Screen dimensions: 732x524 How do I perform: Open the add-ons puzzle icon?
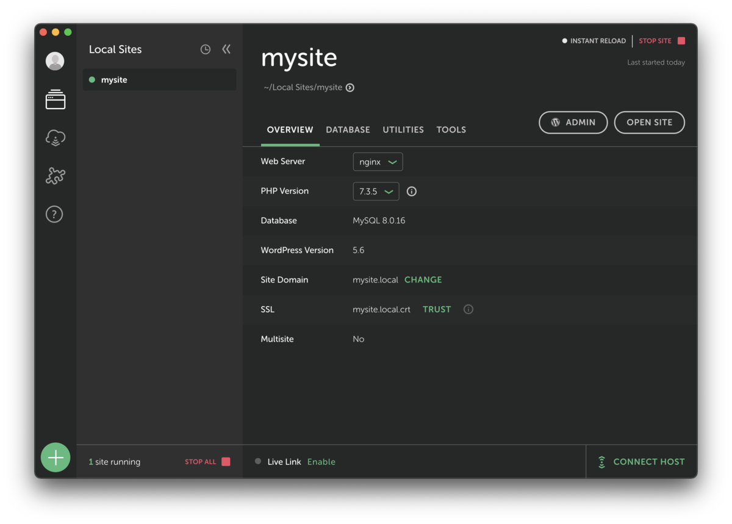[56, 176]
